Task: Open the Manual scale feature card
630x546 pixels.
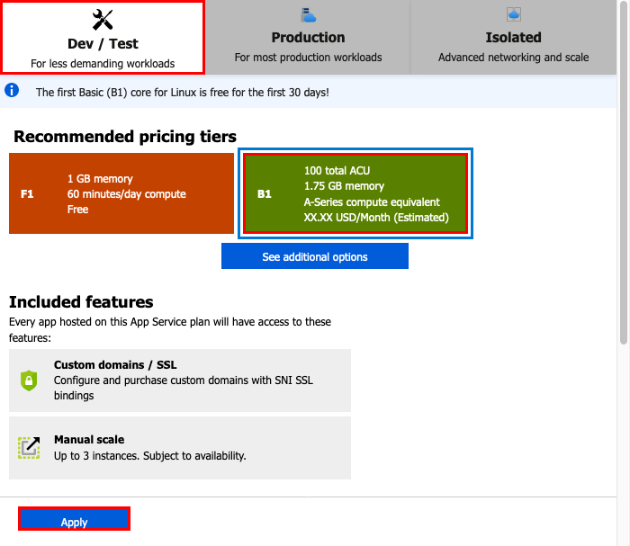Action: pyautogui.click(x=180, y=448)
